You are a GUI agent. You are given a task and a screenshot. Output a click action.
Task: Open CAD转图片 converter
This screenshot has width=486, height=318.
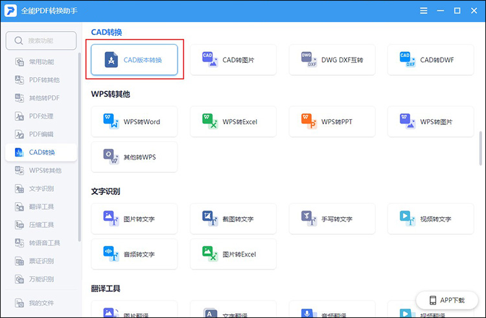[233, 60]
